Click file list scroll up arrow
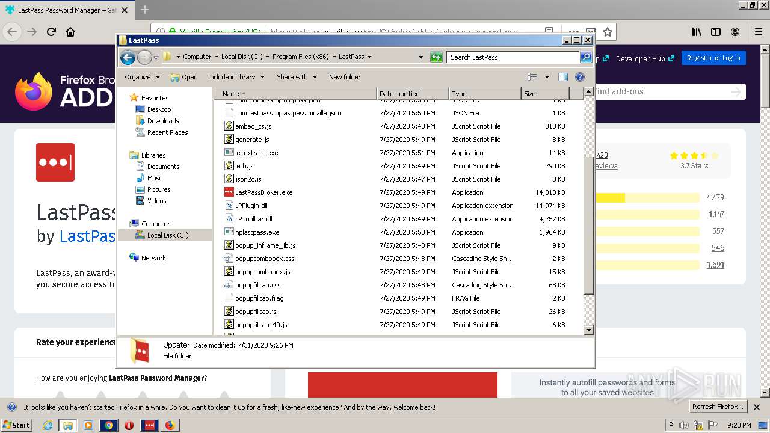This screenshot has height=433, width=770. [589, 93]
